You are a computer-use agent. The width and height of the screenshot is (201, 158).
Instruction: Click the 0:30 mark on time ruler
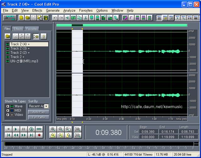(x=105, y=119)
